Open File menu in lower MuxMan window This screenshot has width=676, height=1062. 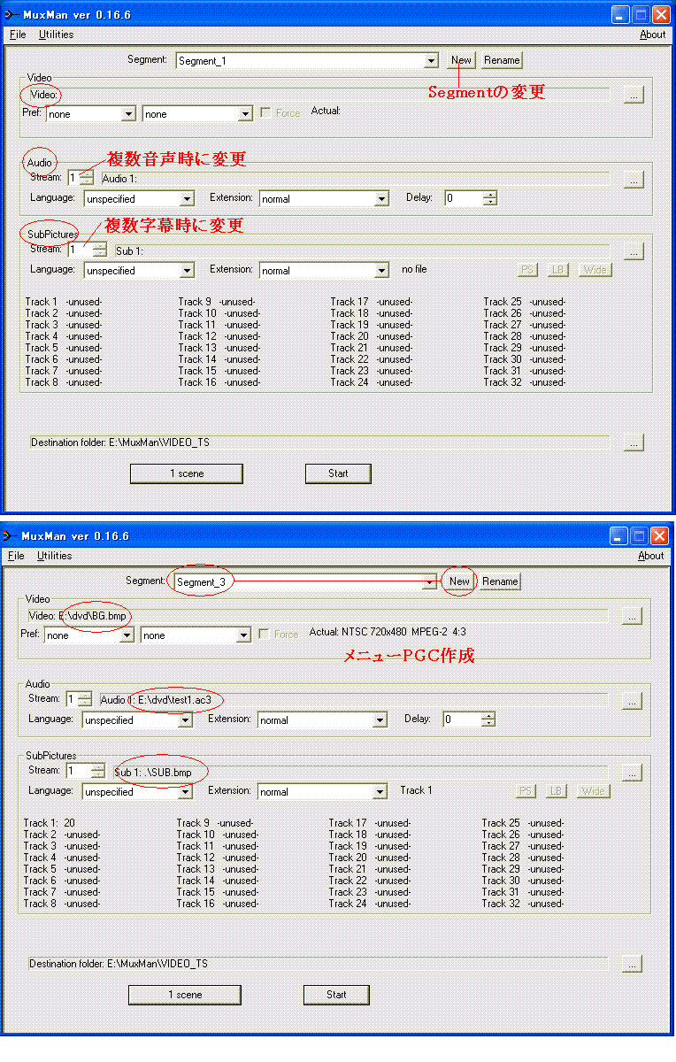coord(16,556)
